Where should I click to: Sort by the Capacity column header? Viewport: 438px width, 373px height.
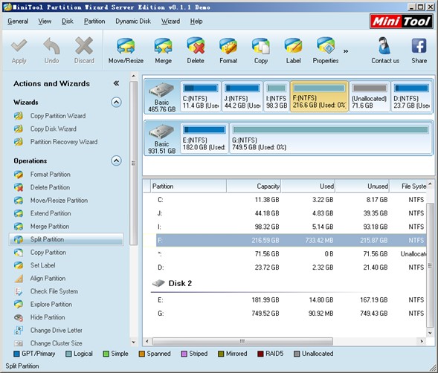click(x=254, y=186)
